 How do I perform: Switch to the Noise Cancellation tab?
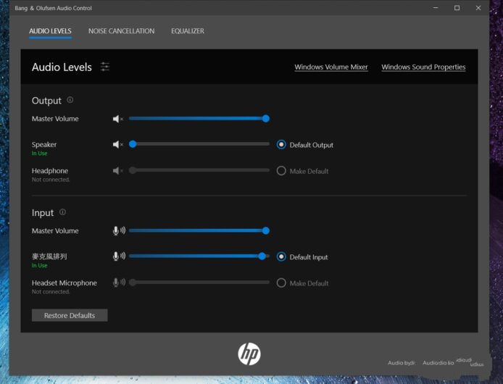click(x=121, y=31)
